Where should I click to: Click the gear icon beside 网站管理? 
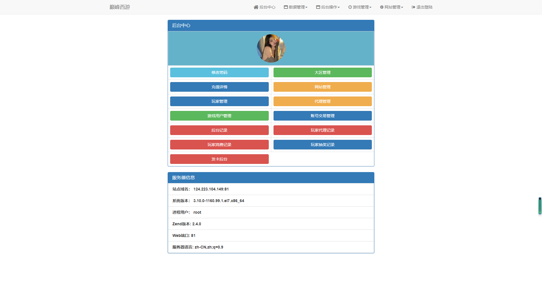click(x=382, y=7)
